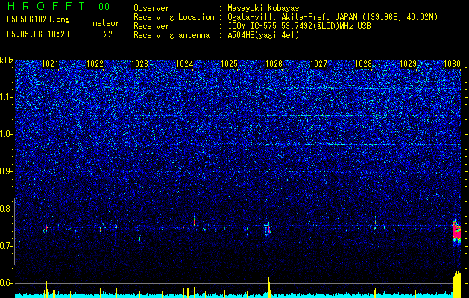
Task: Click the meteor label
Action: click(x=106, y=23)
